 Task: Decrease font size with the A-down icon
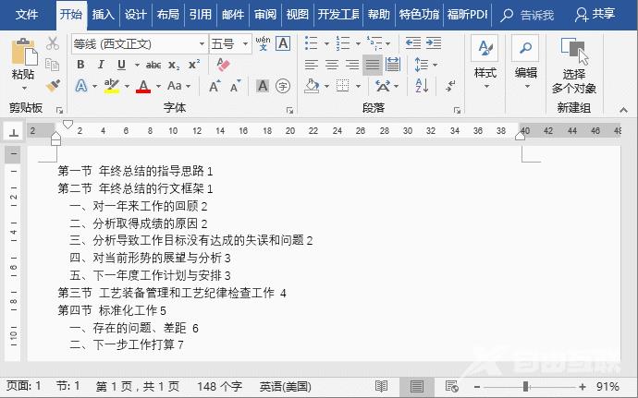[235, 86]
